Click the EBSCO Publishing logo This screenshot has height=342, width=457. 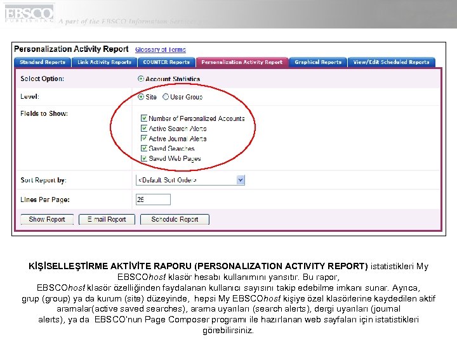click(x=29, y=14)
